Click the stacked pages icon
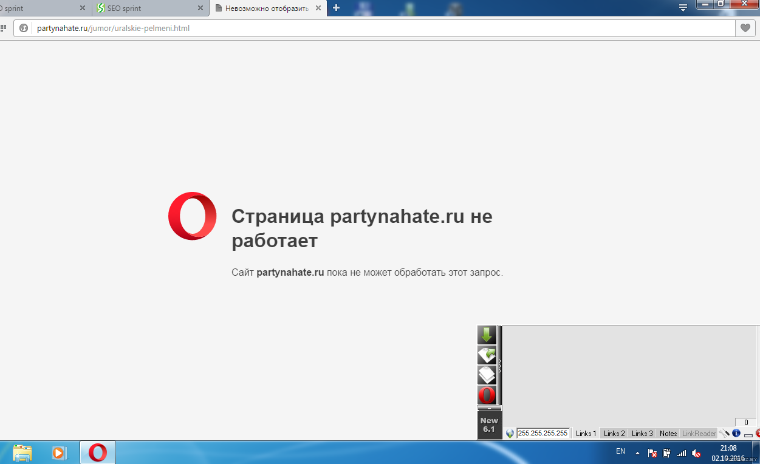This screenshot has height=464, width=760. [x=487, y=375]
